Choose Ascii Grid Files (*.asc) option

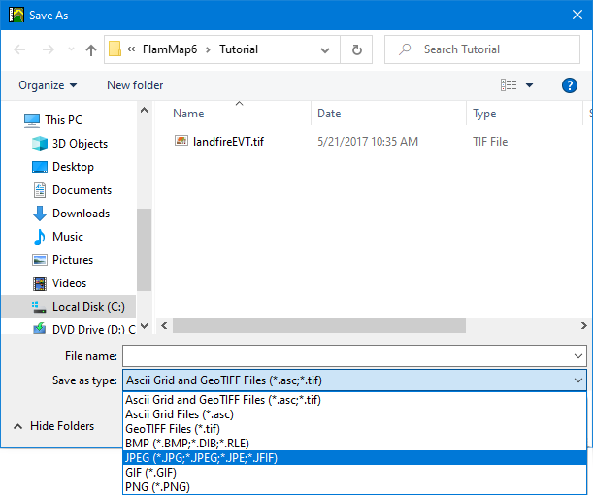click(355, 414)
